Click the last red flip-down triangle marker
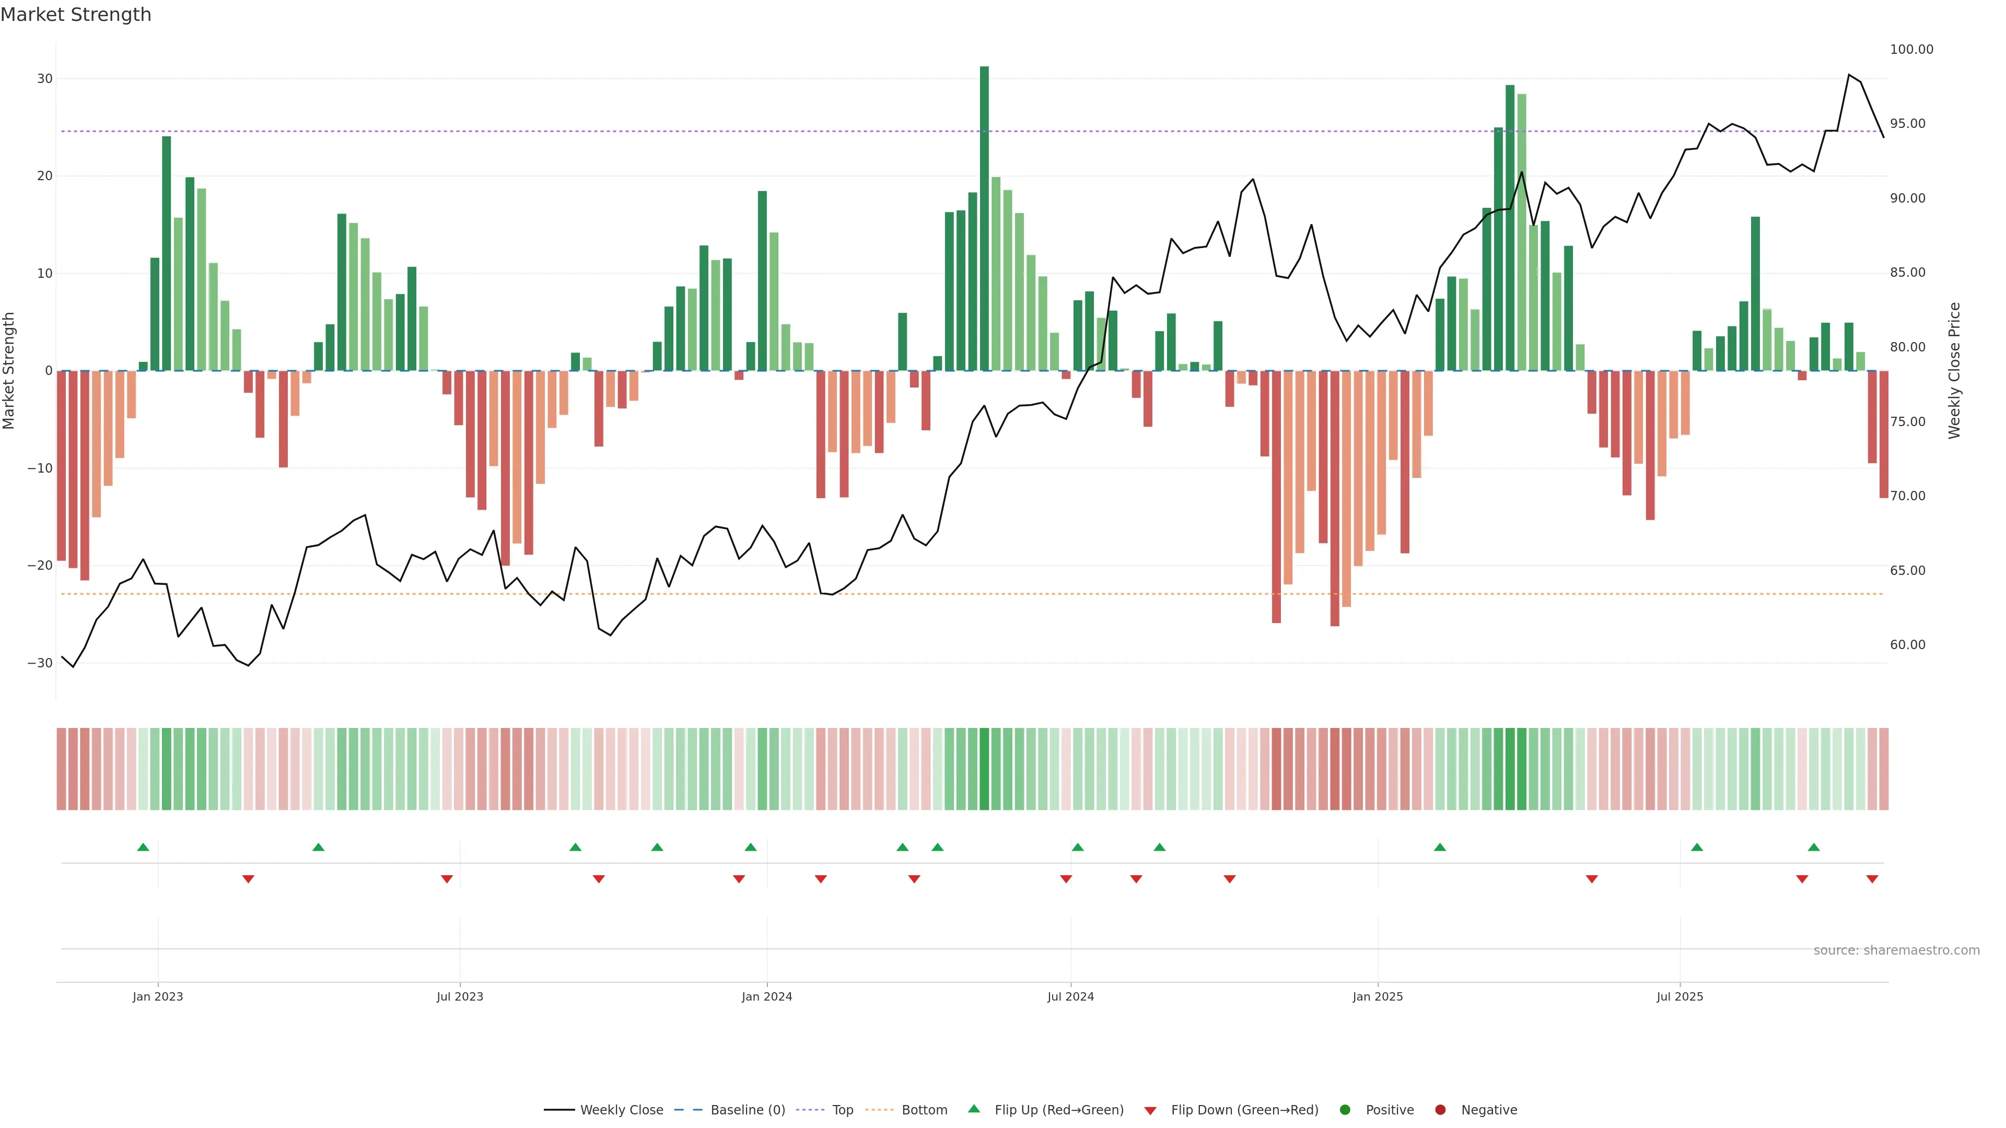Viewport: 2006px width, 1128px height. click(1872, 879)
